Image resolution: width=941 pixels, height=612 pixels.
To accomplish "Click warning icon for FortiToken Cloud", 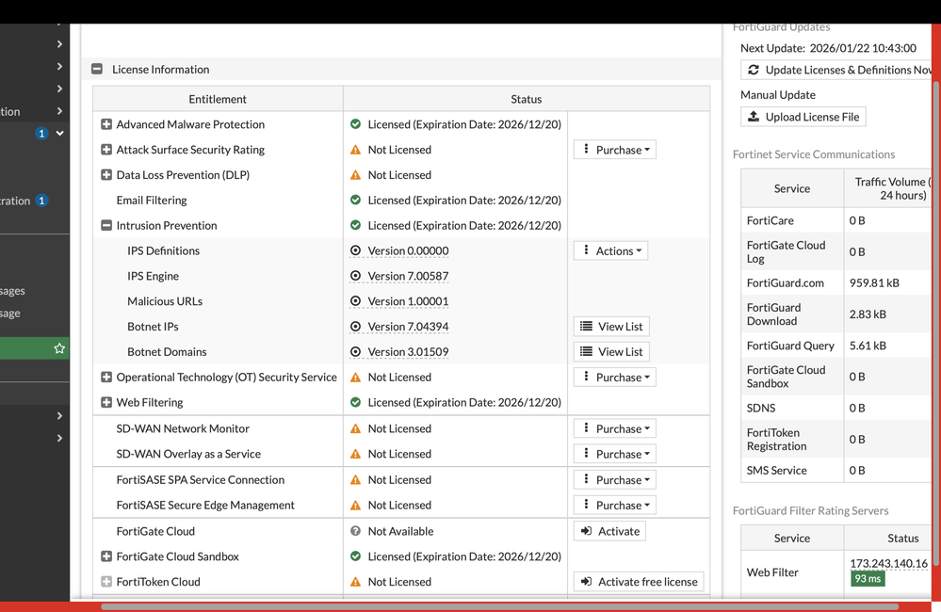I will (x=355, y=582).
